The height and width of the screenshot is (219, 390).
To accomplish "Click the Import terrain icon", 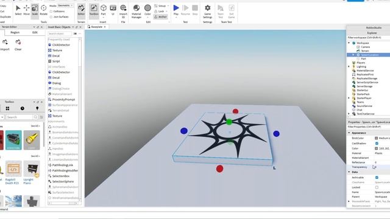I will [5, 42].
